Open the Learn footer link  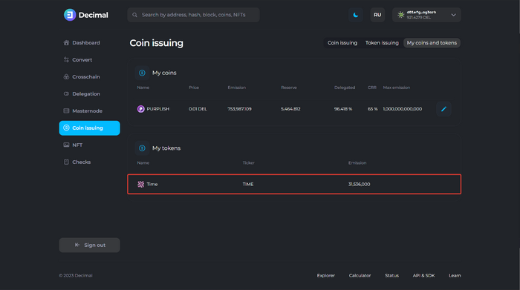coord(455,275)
